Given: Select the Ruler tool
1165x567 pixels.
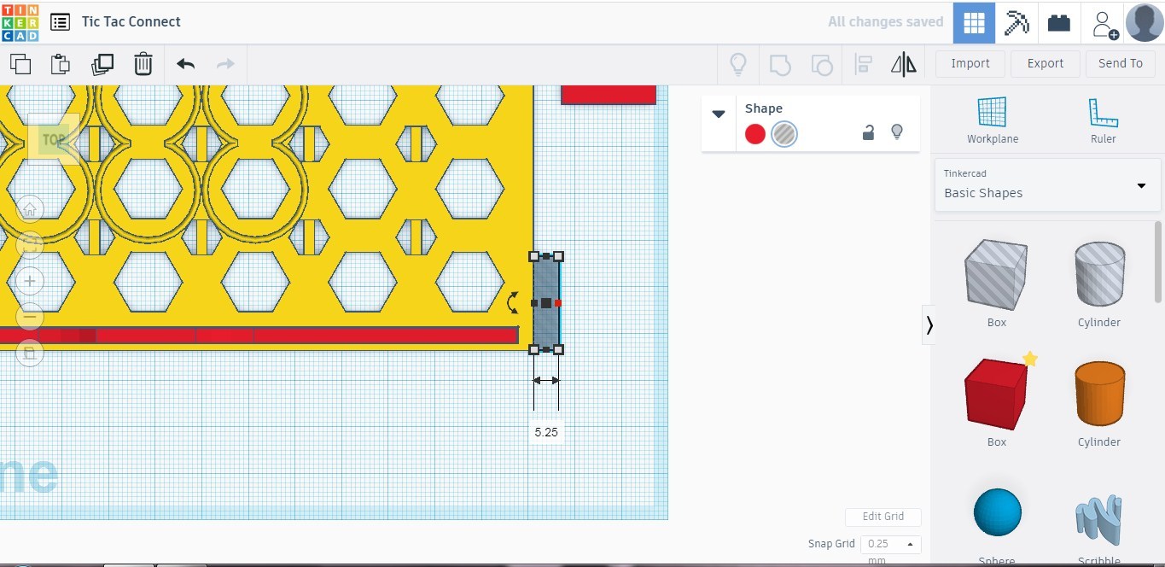Looking at the screenshot, I should 1103,120.
